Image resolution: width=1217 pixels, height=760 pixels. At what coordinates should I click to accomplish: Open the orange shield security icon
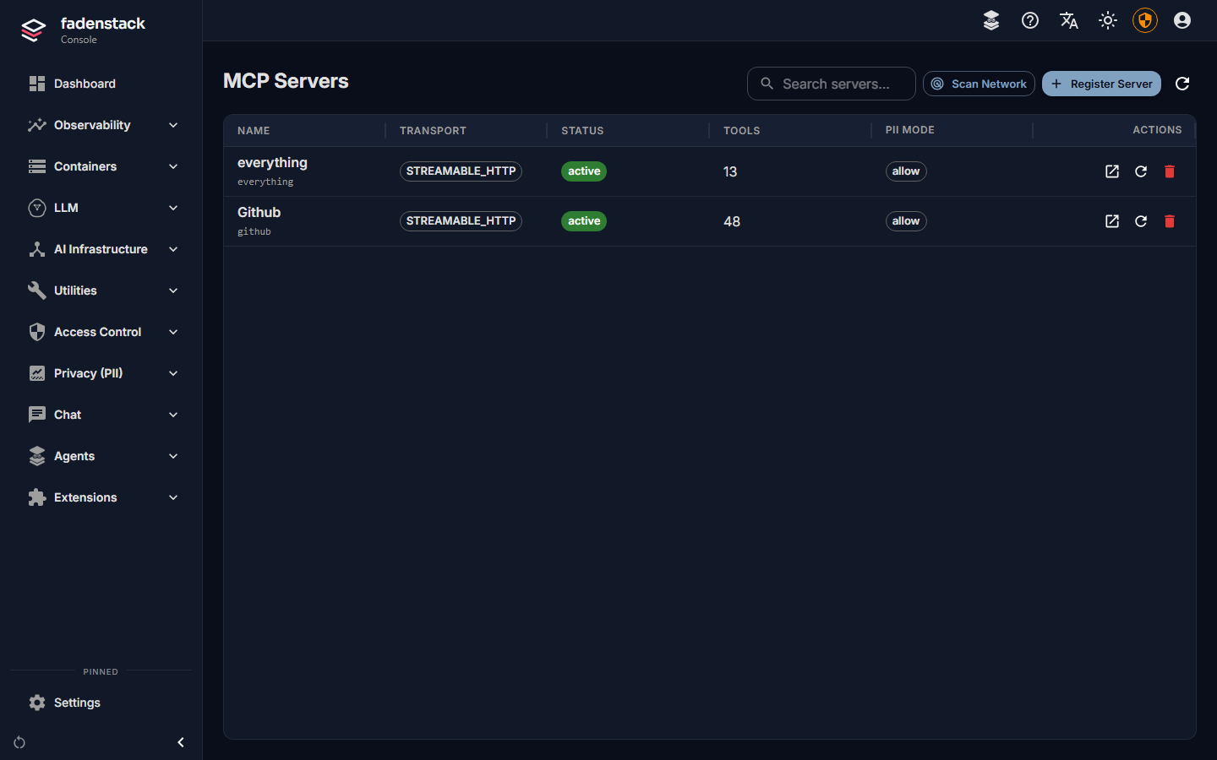(x=1145, y=20)
